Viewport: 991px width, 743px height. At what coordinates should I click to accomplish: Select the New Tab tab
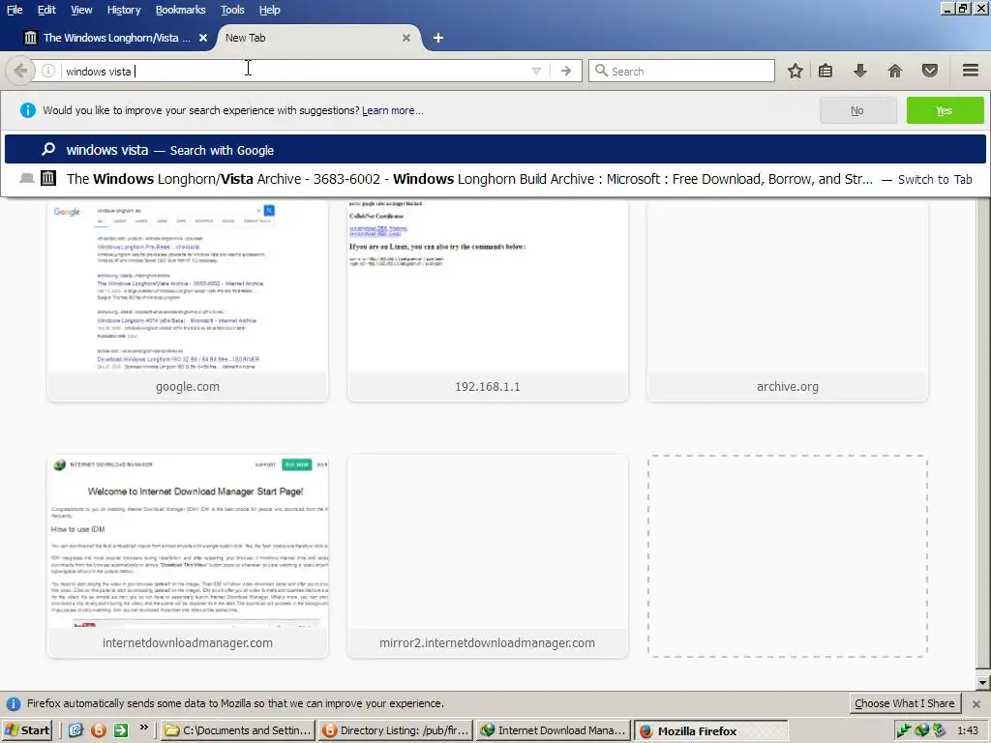(318, 38)
